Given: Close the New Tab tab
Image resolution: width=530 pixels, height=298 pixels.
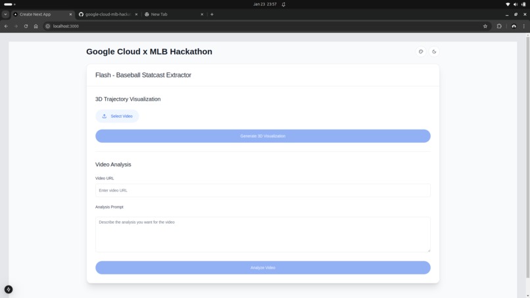Looking at the screenshot, I should click(202, 14).
